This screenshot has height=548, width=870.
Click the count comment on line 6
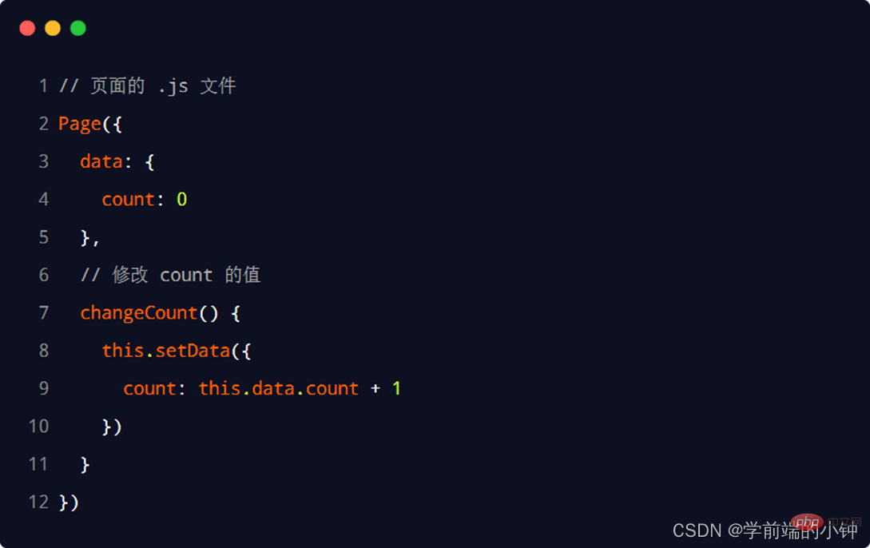(170, 276)
